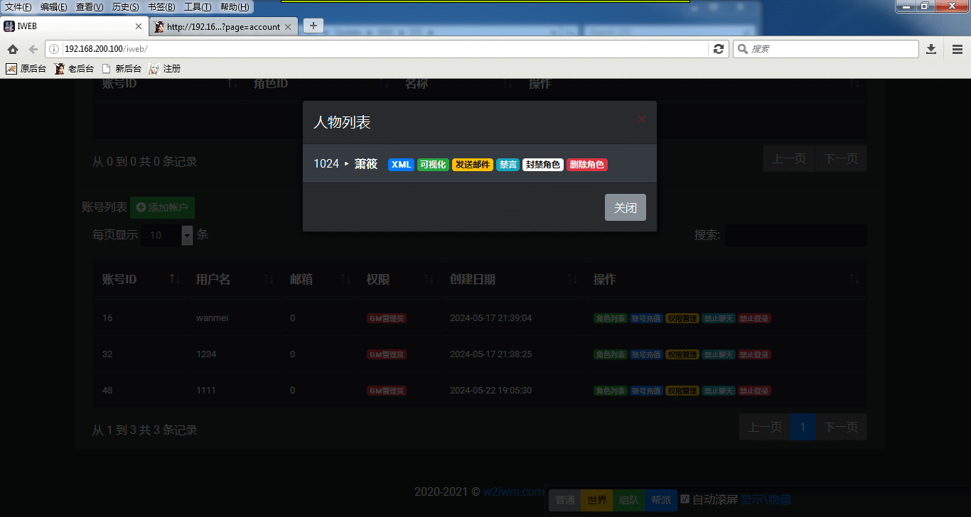Open the 书签(B) menu
This screenshot has width=971, height=517.
pos(161,7)
